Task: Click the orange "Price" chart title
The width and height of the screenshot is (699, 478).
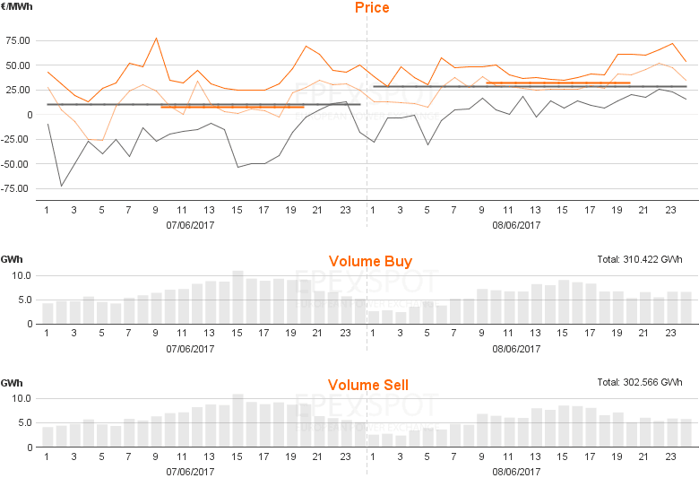Action: 372,8
